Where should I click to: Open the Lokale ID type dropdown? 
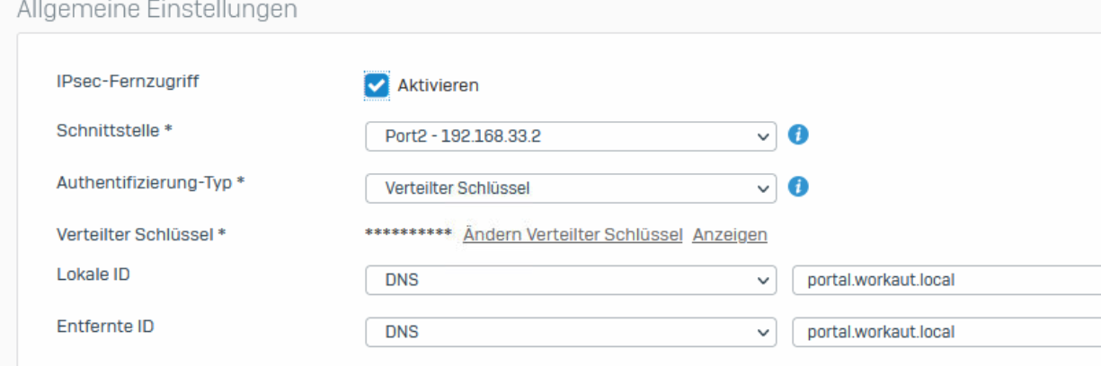tap(570, 280)
